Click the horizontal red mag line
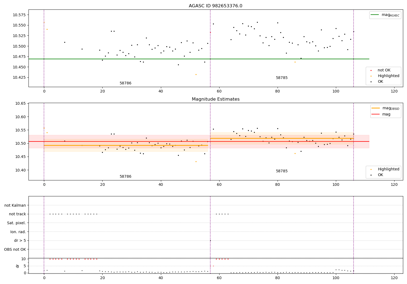 click(199, 141)
